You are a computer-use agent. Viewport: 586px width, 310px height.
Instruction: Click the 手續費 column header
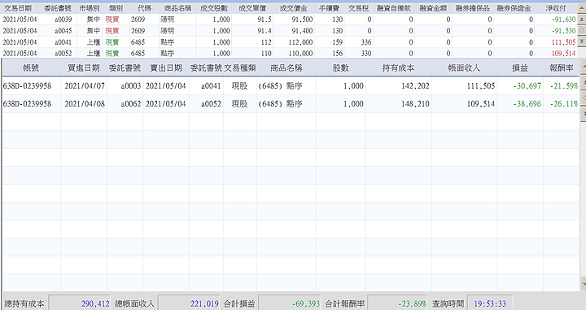point(329,8)
